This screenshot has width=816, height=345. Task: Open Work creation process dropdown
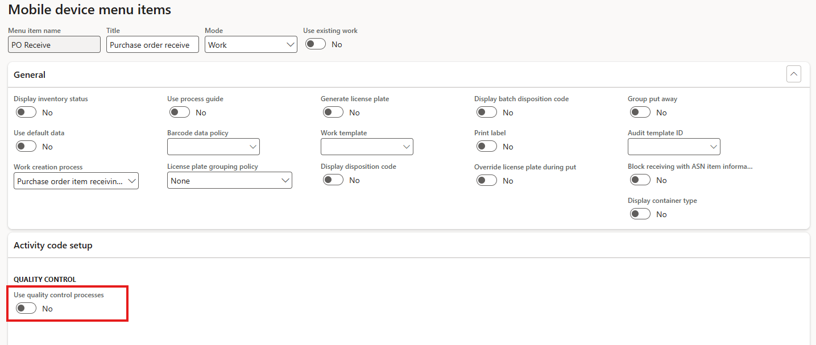point(76,181)
